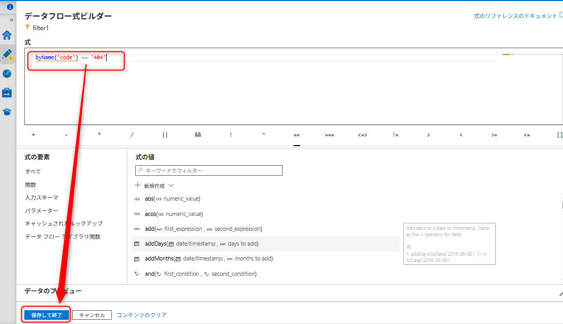Select パラメーター in expression elements list
The image size is (563, 324).
tap(41, 211)
